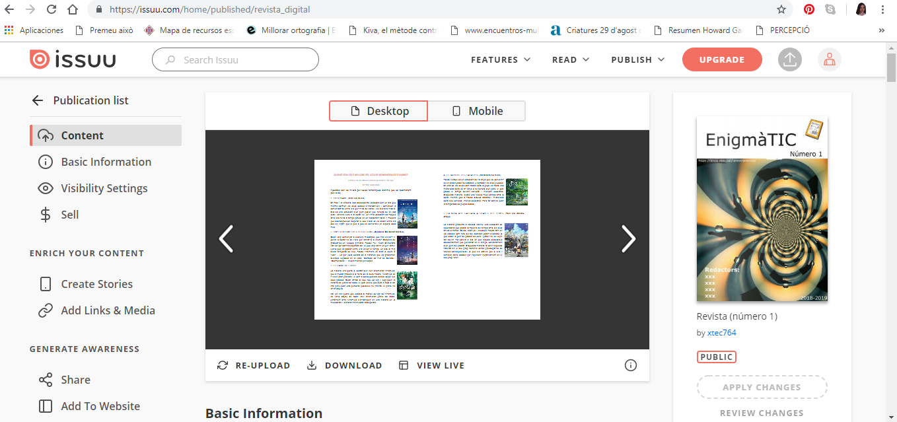Image resolution: width=897 pixels, height=422 pixels.
Task: Open the Pinterest browser extension
Action: (x=808, y=10)
